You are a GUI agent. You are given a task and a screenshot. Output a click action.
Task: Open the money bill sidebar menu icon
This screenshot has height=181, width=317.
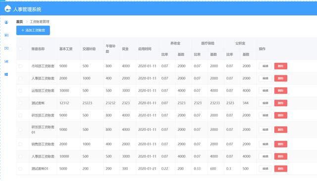point(6,48)
